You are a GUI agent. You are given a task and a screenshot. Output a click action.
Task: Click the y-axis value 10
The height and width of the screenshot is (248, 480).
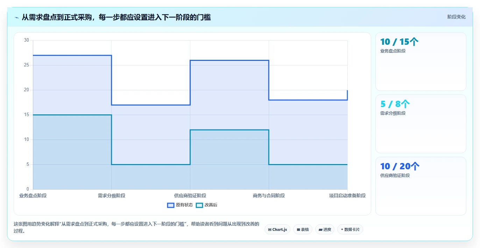tap(27, 140)
